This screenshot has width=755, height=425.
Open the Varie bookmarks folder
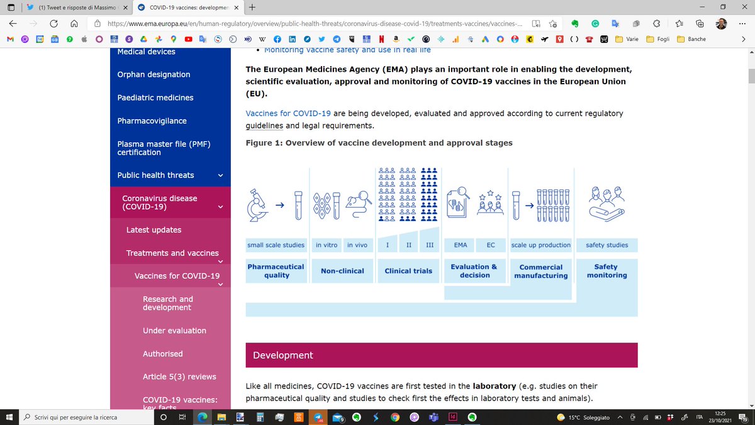coord(627,39)
